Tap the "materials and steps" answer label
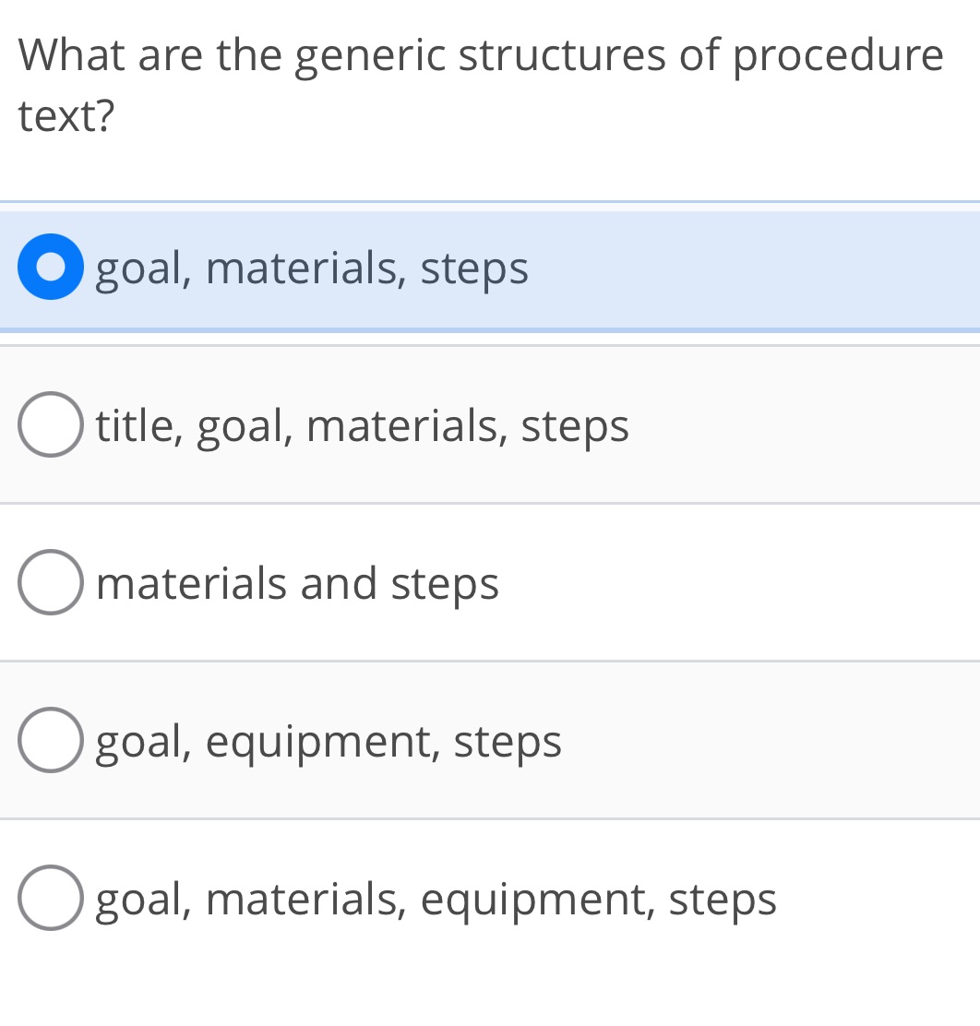Screen dimensions: 980x1026 (297, 584)
